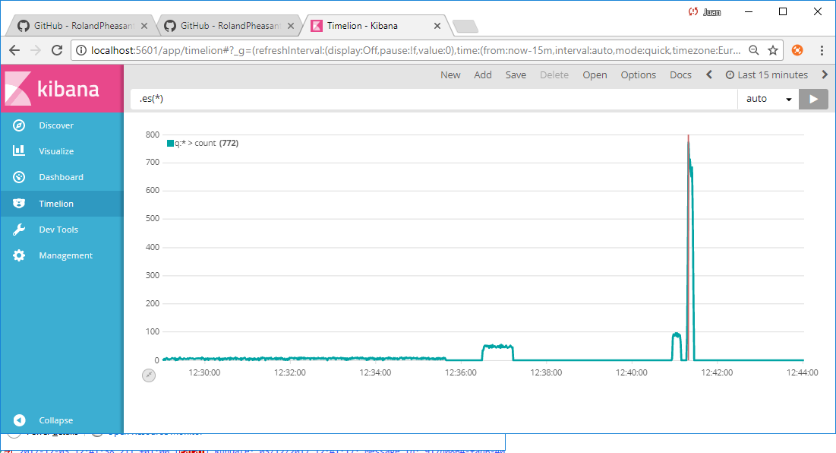
Task: Move time range forward with right chevron
Action: pos(825,74)
